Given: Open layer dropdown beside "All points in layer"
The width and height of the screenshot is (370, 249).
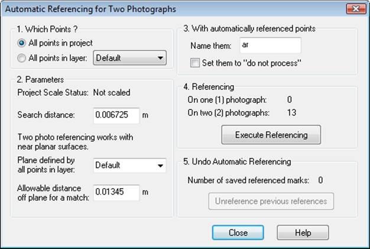Looking at the screenshot, I should pos(130,58).
